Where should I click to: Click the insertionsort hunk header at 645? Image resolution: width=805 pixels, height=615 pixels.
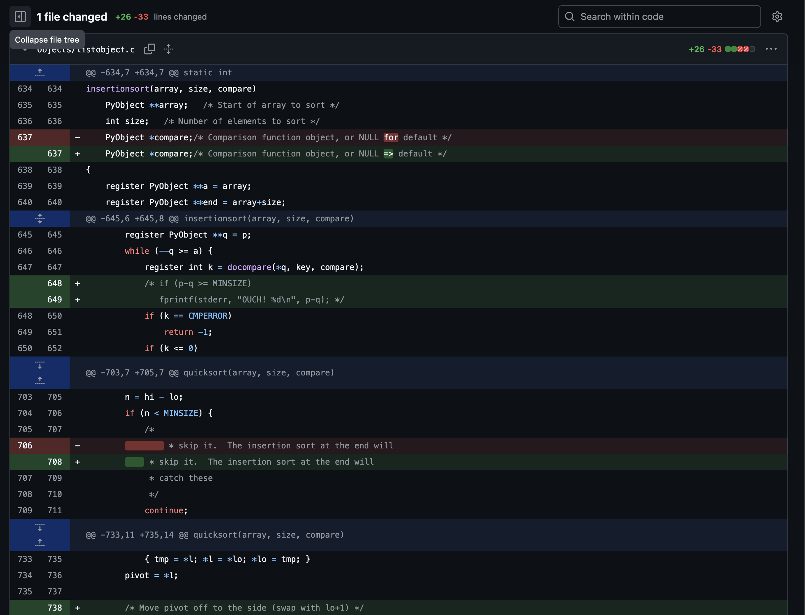click(220, 219)
